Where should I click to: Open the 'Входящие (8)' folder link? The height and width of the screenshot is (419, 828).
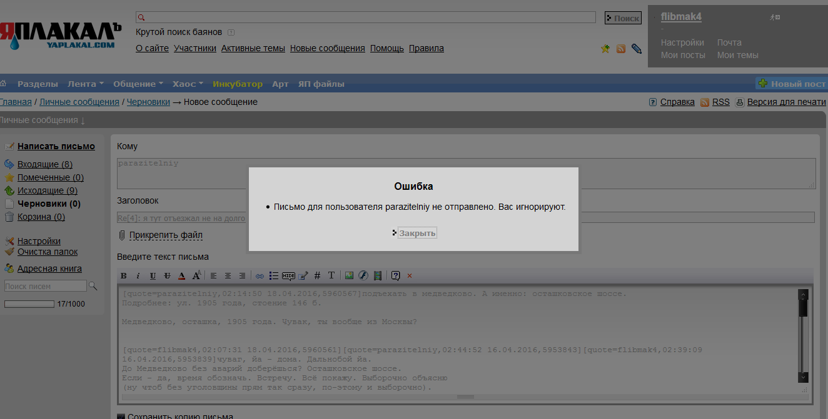pyautogui.click(x=44, y=164)
